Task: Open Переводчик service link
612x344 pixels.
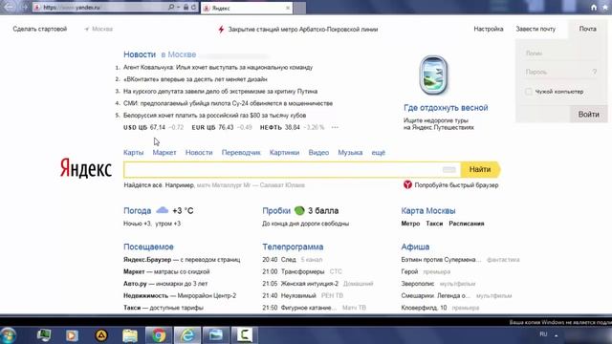Action: tap(241, 153)
